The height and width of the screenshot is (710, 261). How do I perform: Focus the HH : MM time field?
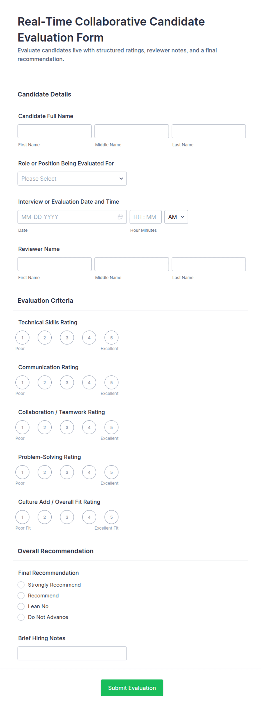click(x=146, y=217)
